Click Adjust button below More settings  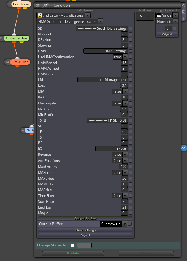[x=86, y=235]
